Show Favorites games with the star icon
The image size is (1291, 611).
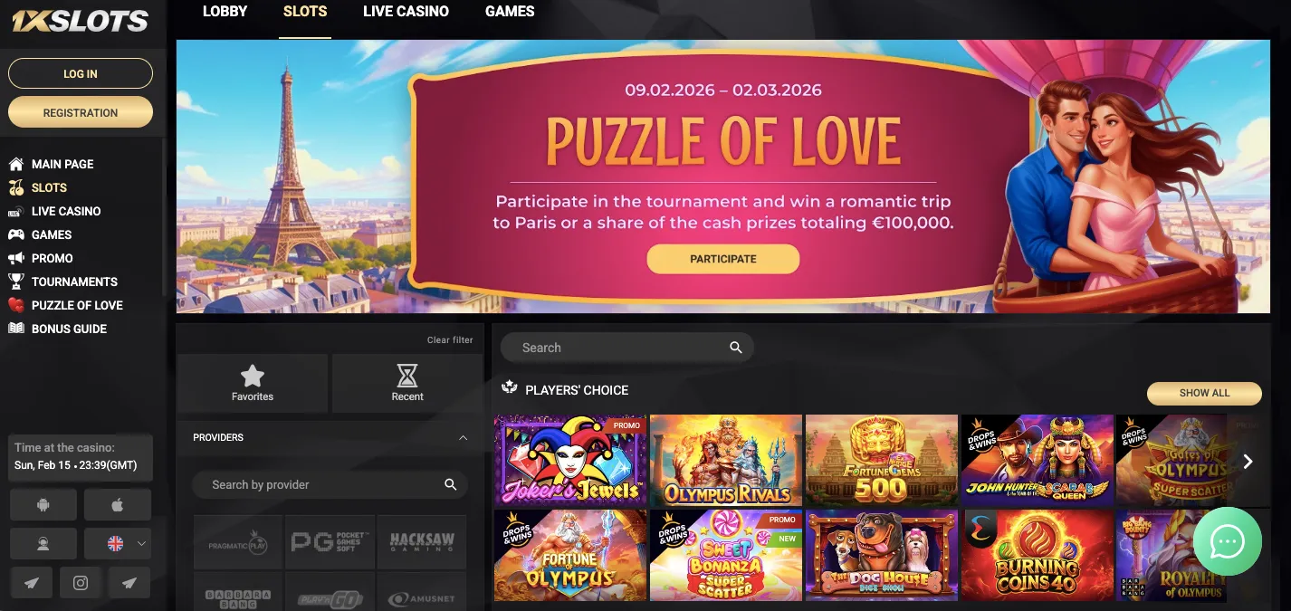click(253, 383)
